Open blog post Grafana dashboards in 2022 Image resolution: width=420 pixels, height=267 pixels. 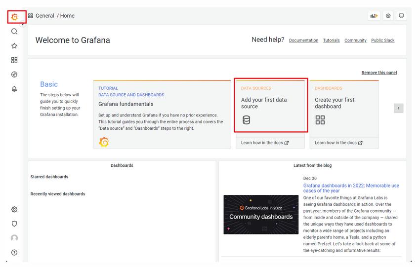click(x=351, y=188)
